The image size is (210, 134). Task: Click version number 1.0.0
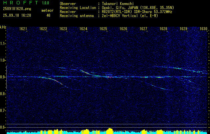coord(45,3)
